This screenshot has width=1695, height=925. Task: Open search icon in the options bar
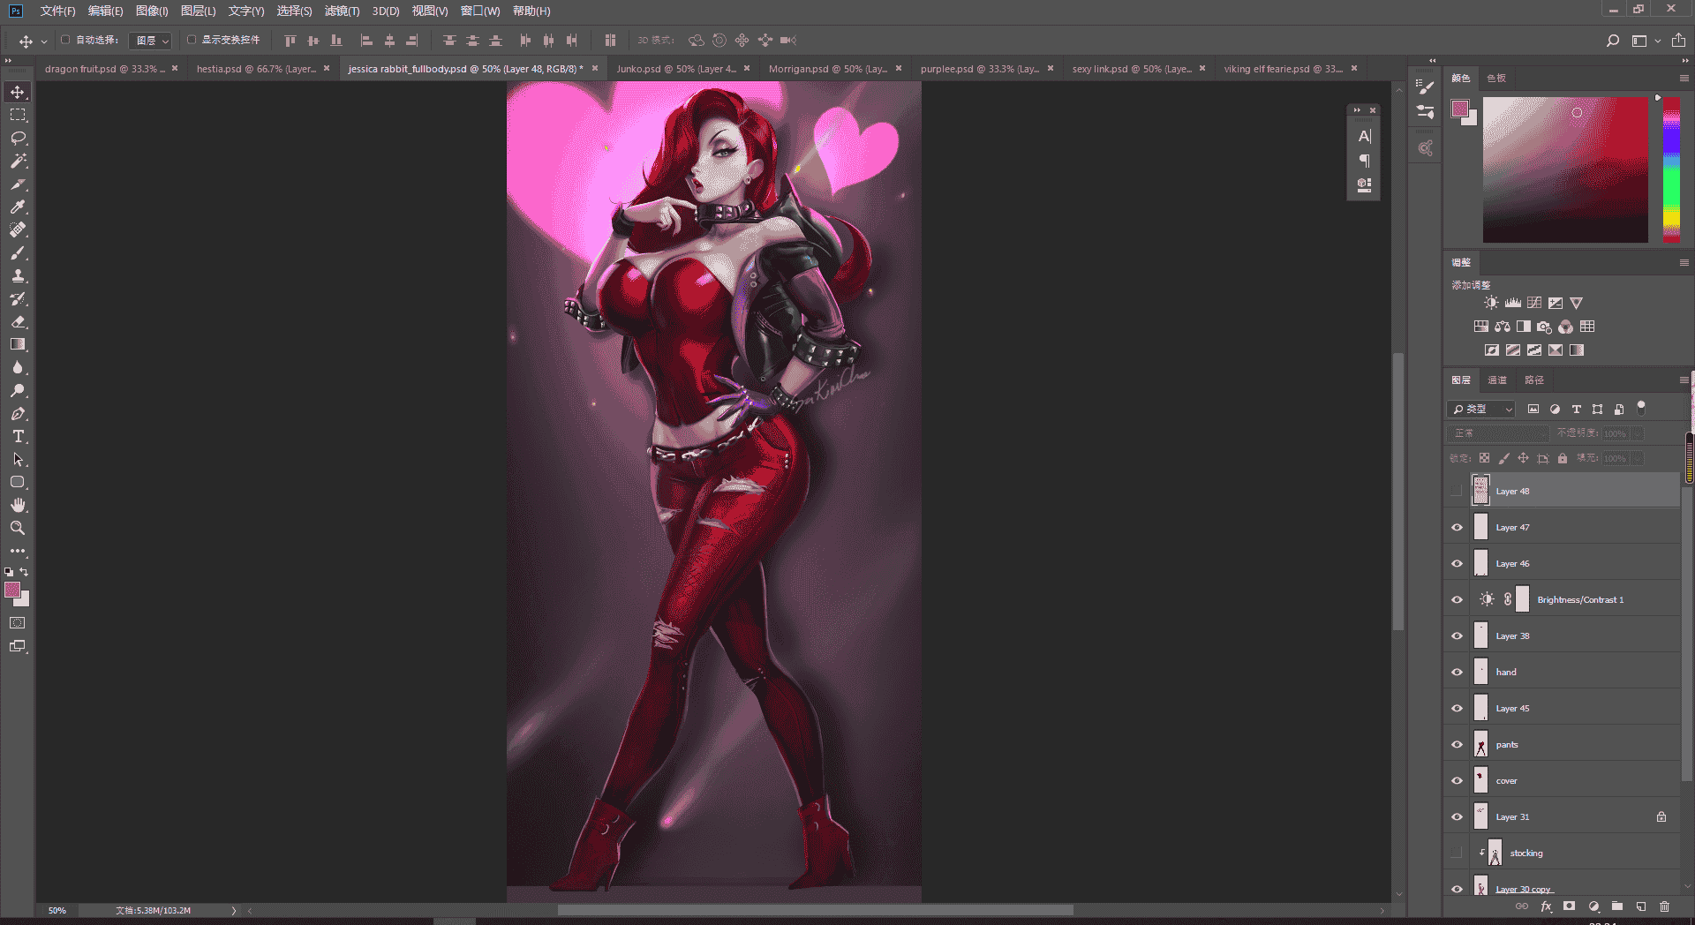[1613, 41]
